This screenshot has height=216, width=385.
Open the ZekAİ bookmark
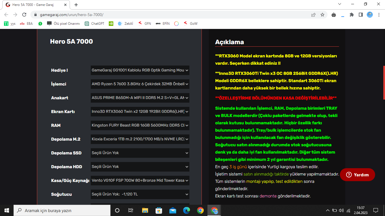(x=125, y=24)
